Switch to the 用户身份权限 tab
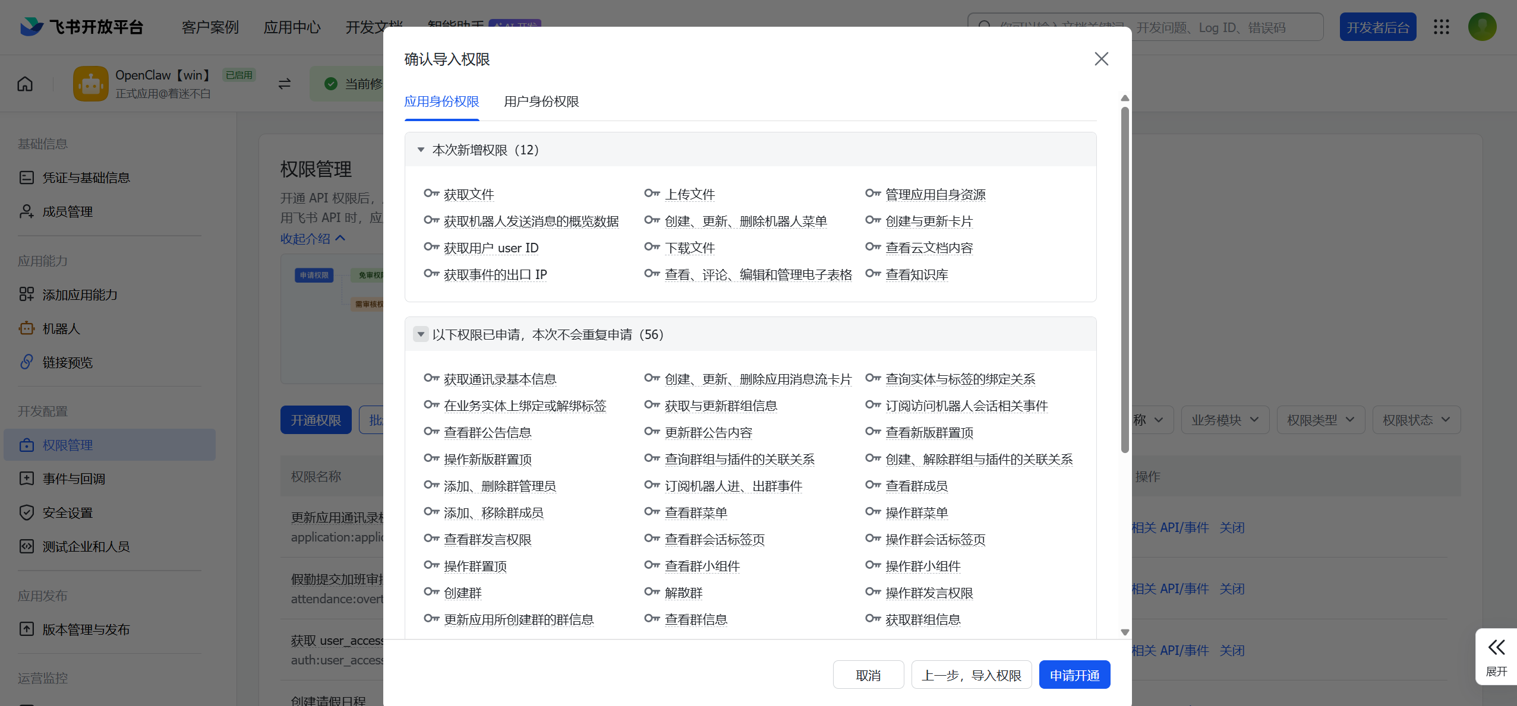 pos(541,102)
